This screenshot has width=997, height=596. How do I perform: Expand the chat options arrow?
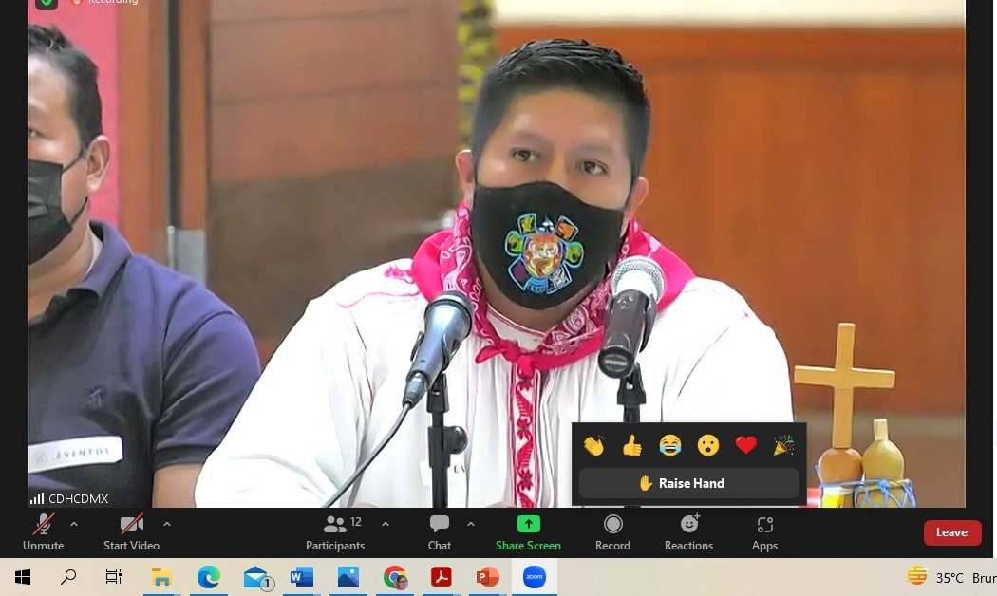pyautogui.click(x=471, y=524)
